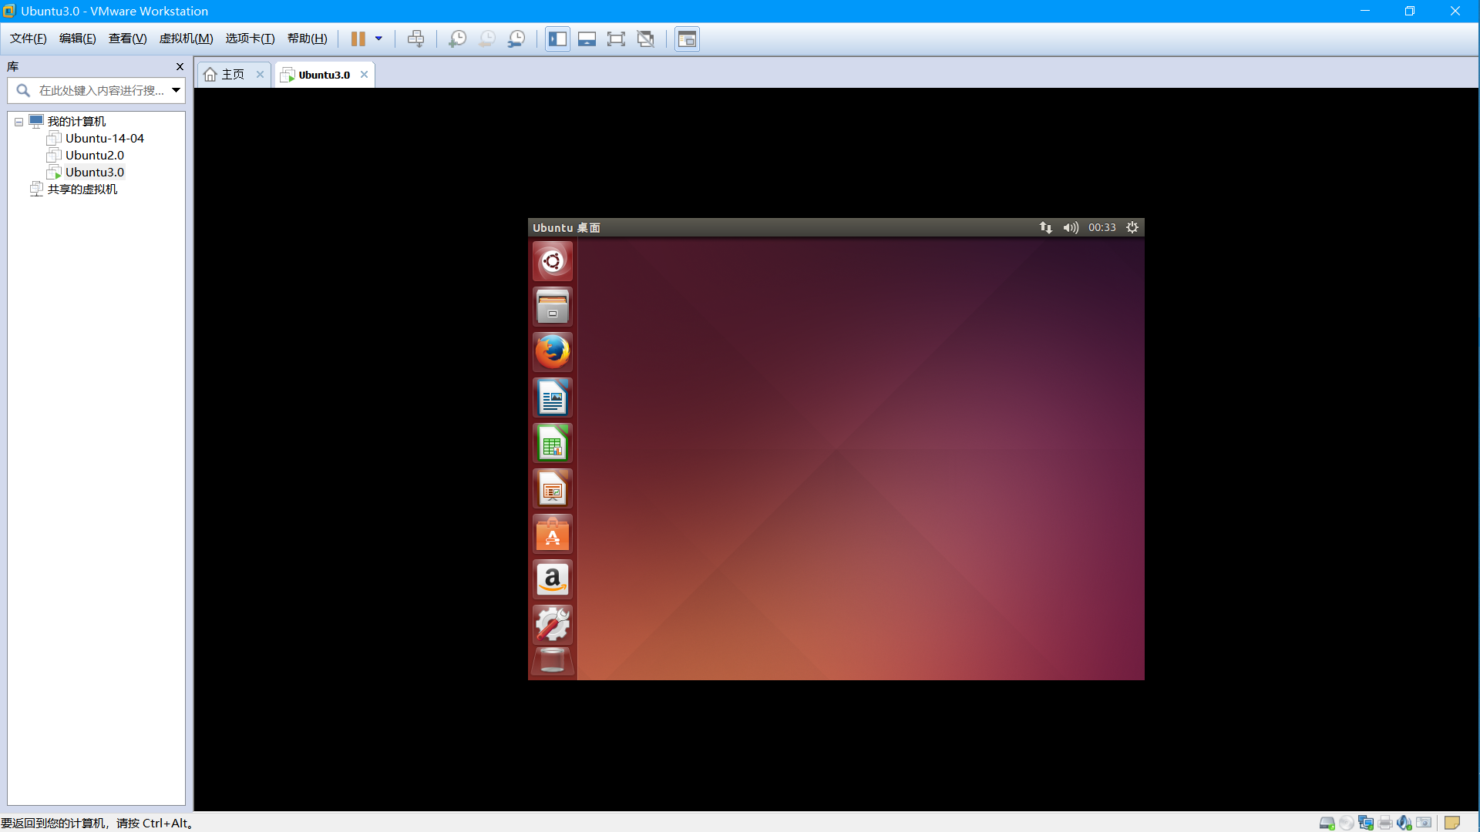Open Firefox in the Ubuntu launcher

pos(552,352)
